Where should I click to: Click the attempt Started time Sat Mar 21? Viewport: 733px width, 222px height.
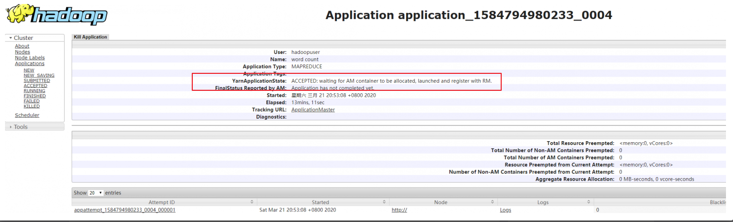click(297, 210)
